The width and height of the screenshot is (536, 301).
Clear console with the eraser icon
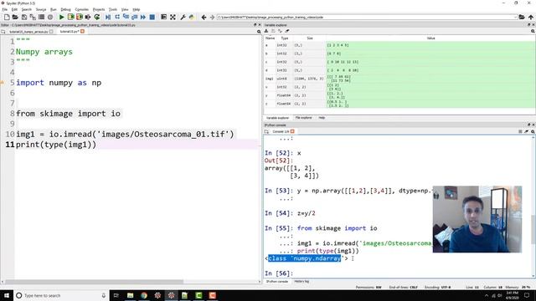tap(527, 131)
